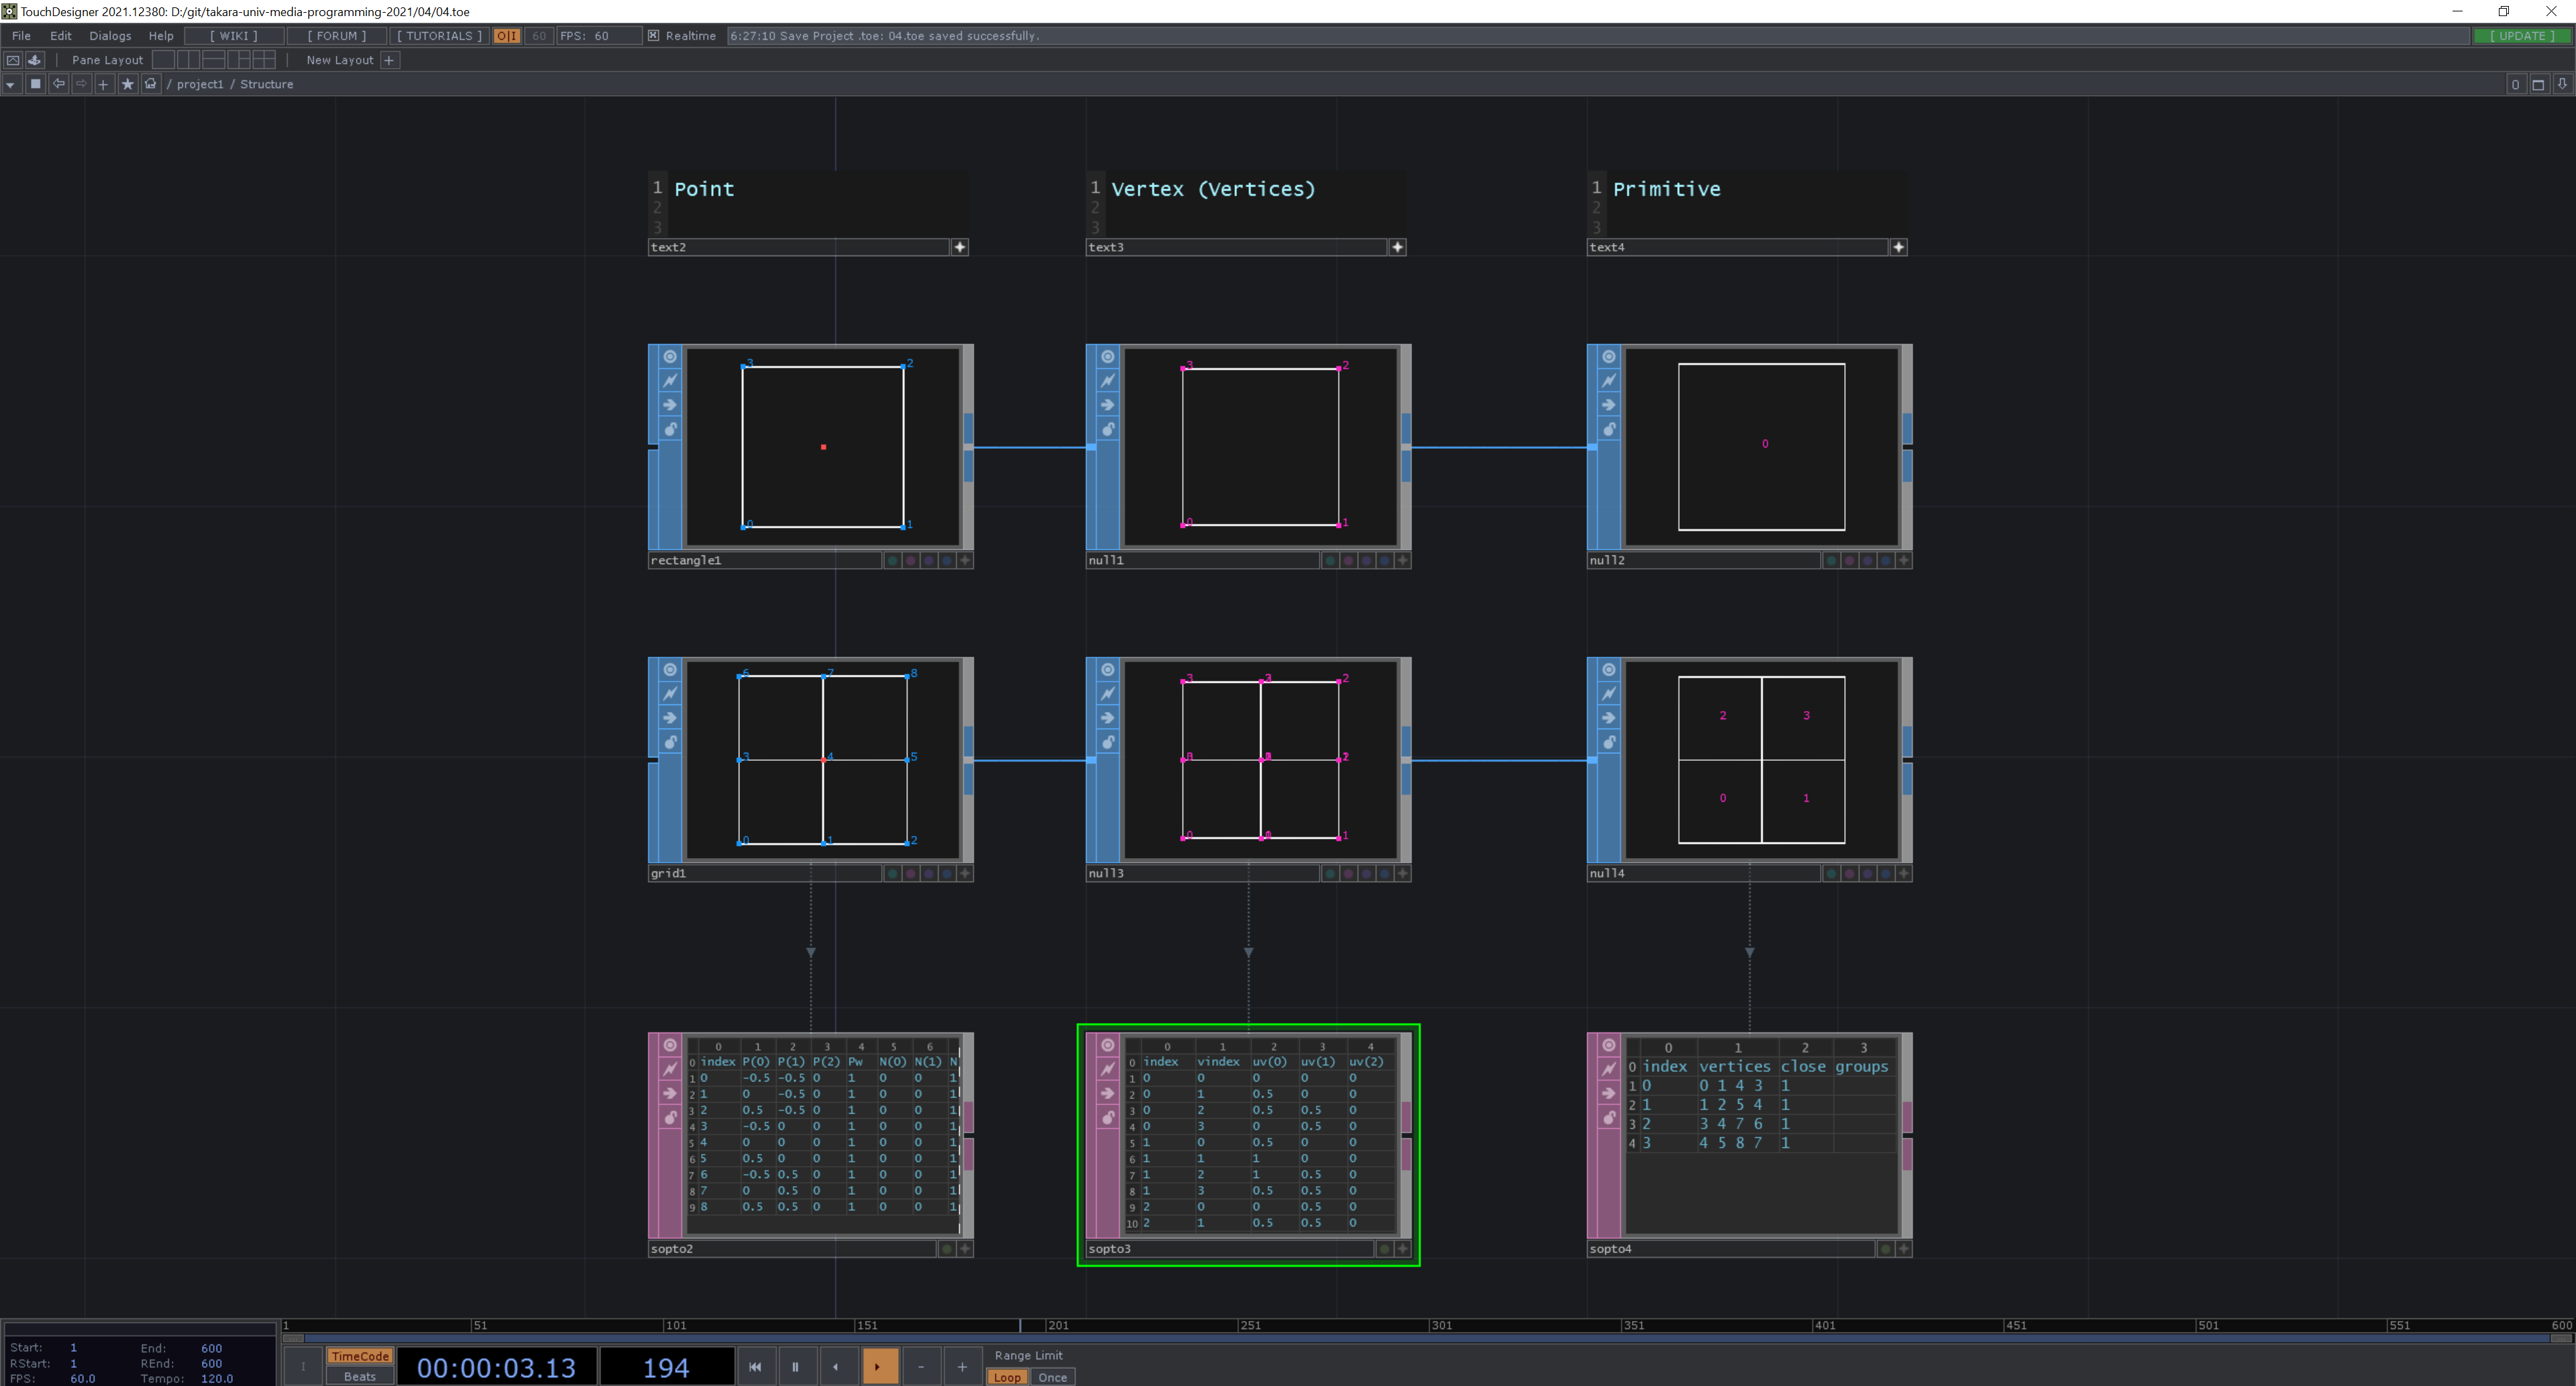Viewport: 2576px width, 1386px height.
Task: Open File menu
Action: click(21, 35)
